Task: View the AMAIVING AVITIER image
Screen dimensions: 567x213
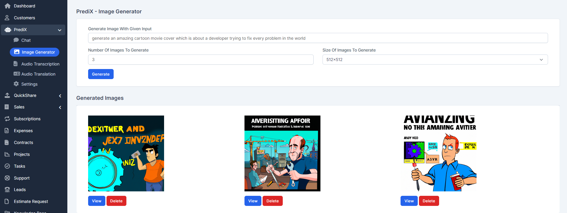Action: 409,201
